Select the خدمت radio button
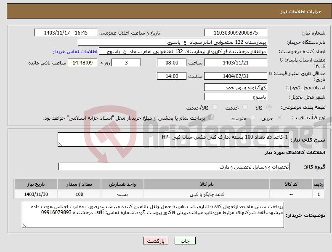The image size is (332, 252). point(245,107)
